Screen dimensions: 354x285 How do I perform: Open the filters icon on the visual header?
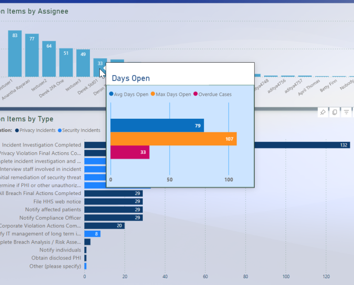(346, 112)
